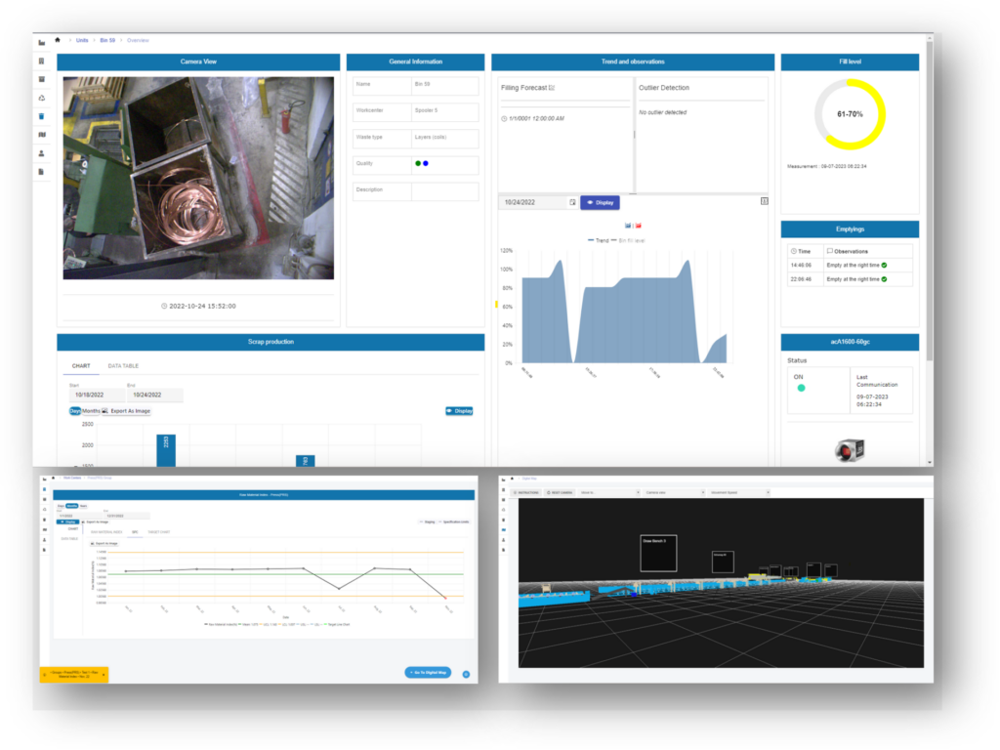The height and width of the screenshot is (750, 1000).
Task: Switch trend chart to red bar chart style
Action: [x=640, y=226]
